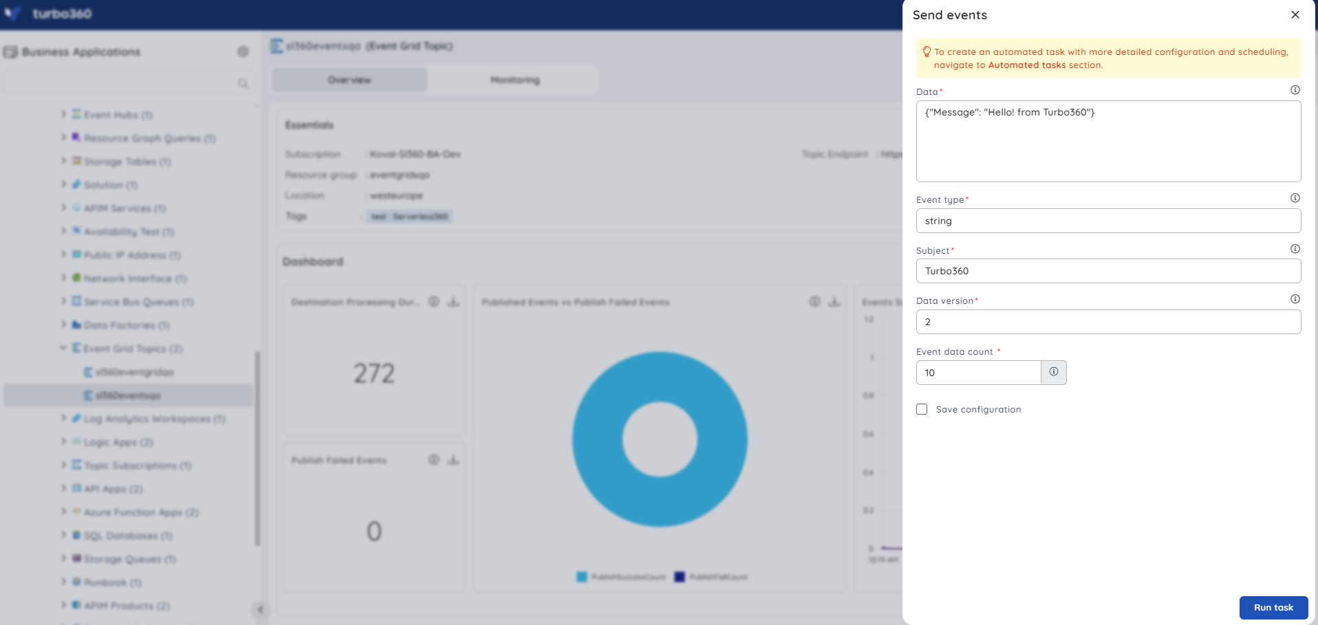Expand the Event Hubs node
Image resolution: width=1318 pixels, height=625 pixels.
click(63, 114)
